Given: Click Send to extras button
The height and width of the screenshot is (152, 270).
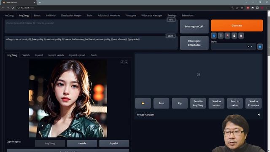Looking at the screenshot, I should click(235, 103).
